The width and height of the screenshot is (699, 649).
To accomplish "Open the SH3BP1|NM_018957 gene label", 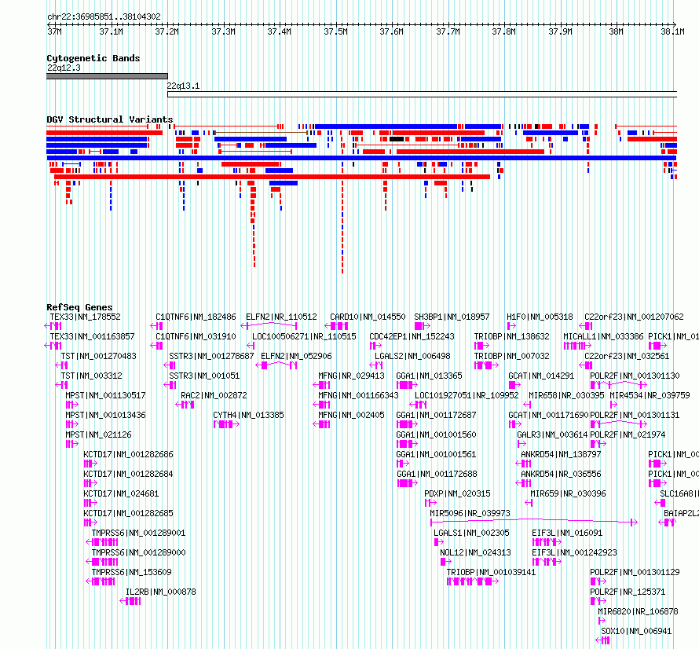I will (x=452, y=317).
